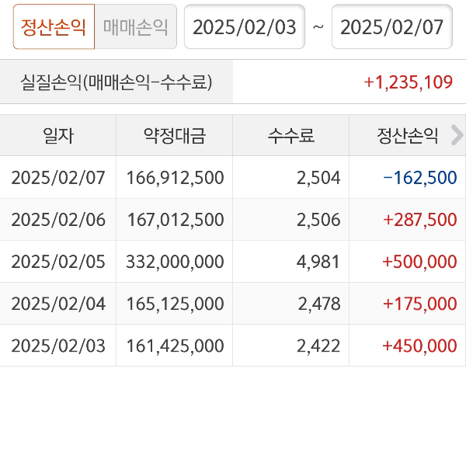The image size is (466, 466).
Task: Select the 2025/02/03 row date
Action: pos(58,346)
